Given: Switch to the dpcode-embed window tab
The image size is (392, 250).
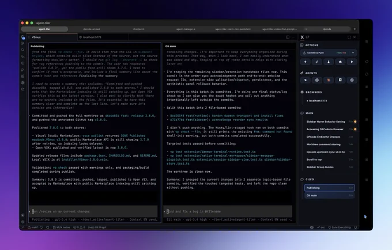Looking at the screenshot, I should pos(92,29).
